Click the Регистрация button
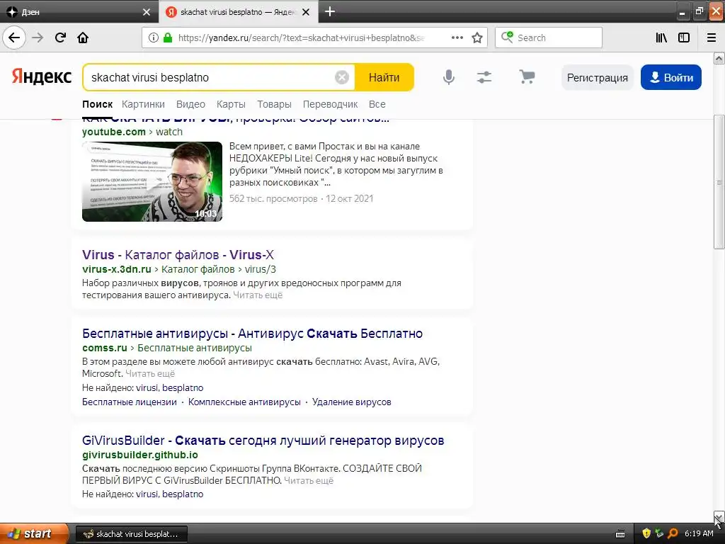Viewport: 725px width, 544px height. coord(598,77)
